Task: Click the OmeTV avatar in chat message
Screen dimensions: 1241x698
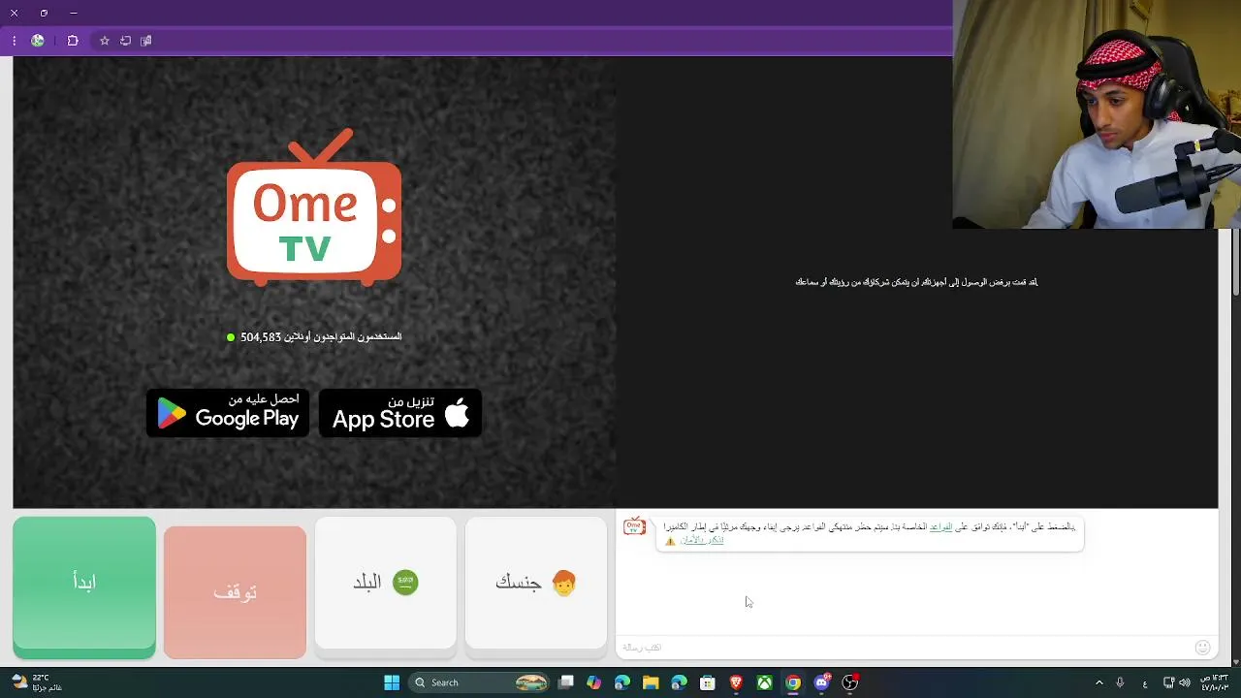Action: click(x=634, y=527)
